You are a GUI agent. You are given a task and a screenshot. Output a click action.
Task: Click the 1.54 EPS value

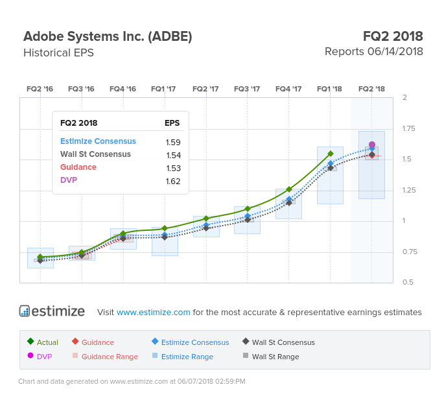173,155
